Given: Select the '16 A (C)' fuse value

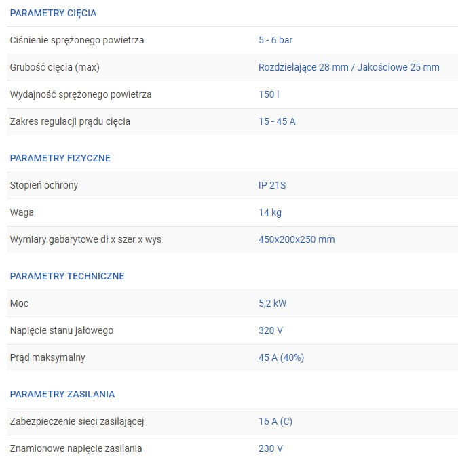Looking at the screenshot, I should (275, 421).
